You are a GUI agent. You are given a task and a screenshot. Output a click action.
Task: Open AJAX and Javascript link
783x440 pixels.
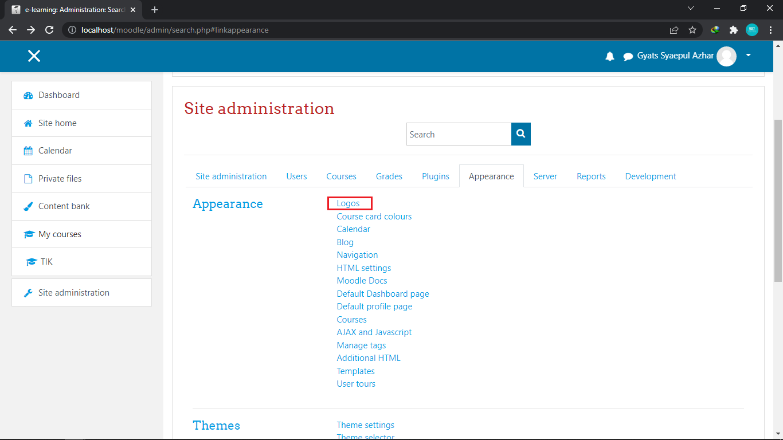(374, 332)
